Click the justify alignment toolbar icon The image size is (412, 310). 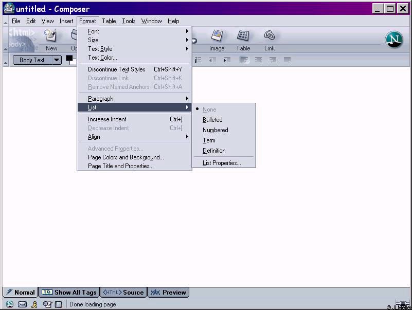coord(287,60)
